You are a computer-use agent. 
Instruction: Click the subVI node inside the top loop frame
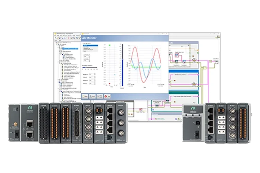tap(177, 55)
